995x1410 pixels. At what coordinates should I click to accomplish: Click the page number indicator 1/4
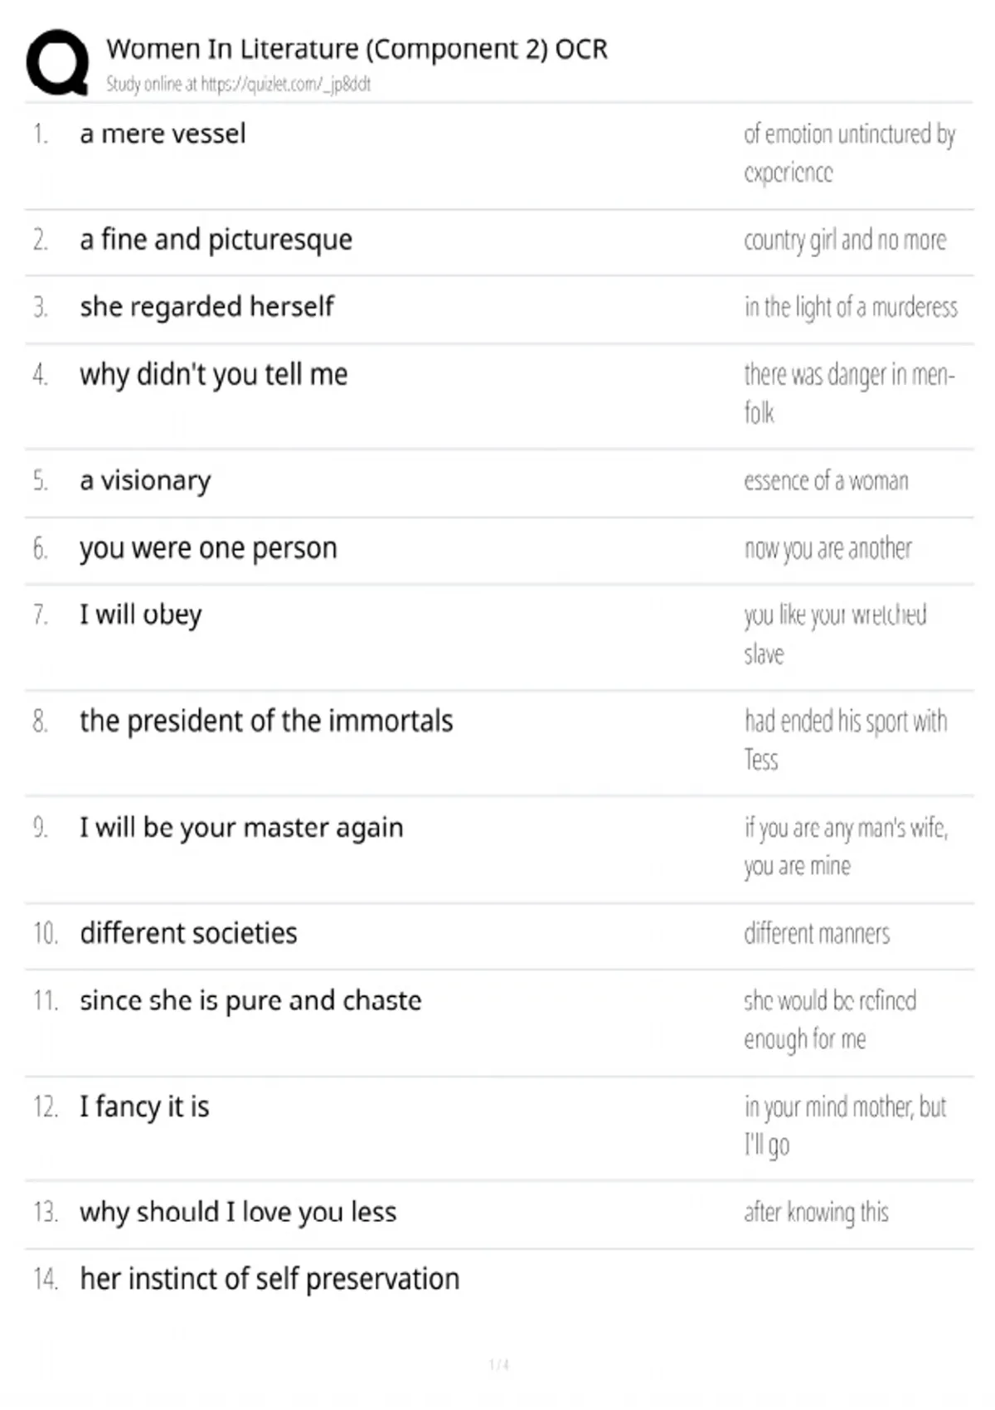coord(498,1364)
